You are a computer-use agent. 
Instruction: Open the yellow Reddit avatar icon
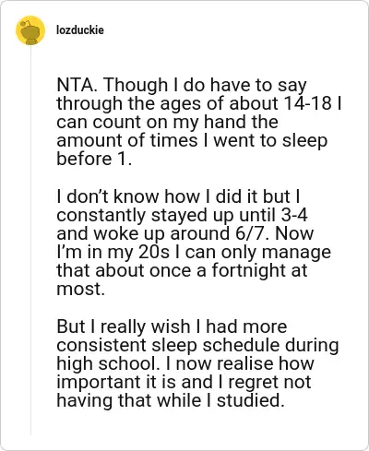coord(30,30)
